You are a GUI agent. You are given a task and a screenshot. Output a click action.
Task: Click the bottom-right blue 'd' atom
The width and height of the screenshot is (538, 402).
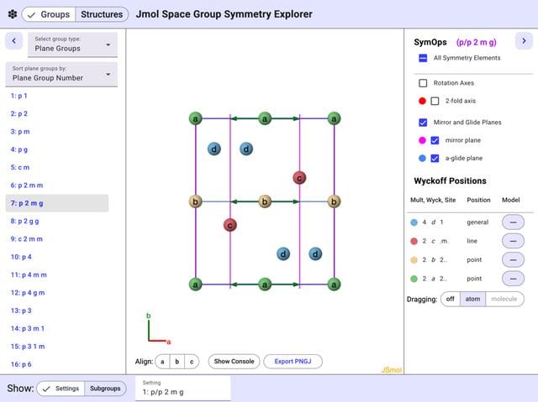pyautogui.click(x=315, y=254)
